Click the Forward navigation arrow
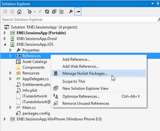The image size is (160, 131). click(x=12, y=12)
